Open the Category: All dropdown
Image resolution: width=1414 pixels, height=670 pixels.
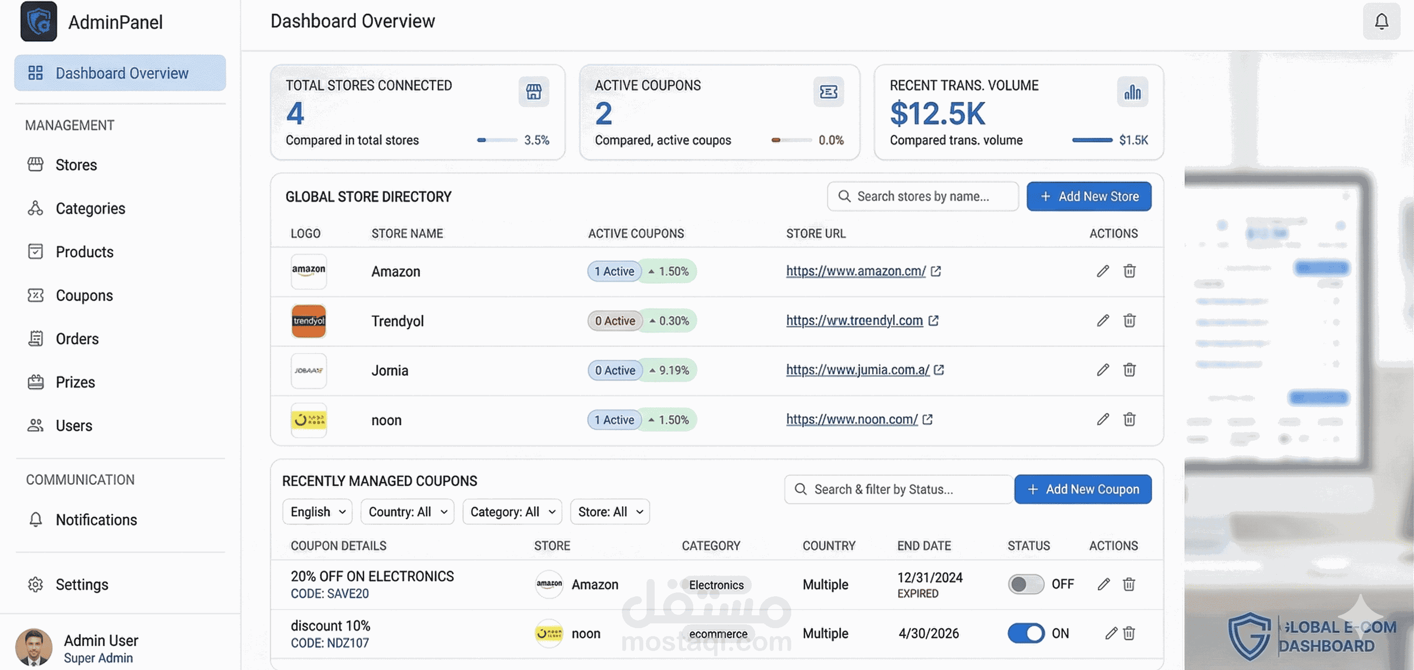[x=511, y=512]
